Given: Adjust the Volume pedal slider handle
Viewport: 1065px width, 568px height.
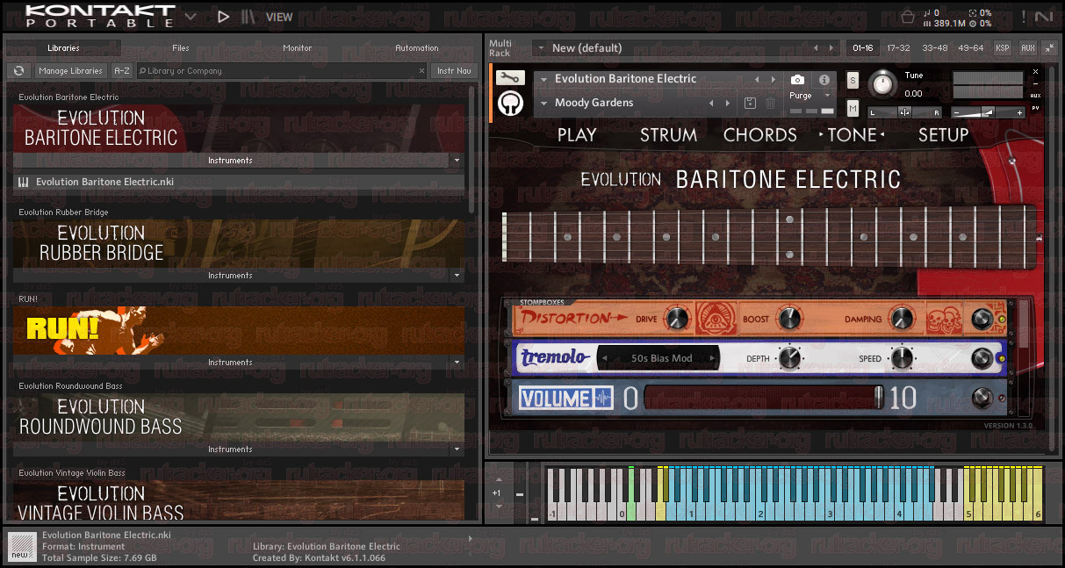Looking at the screenshot, I should click(879, 398).
